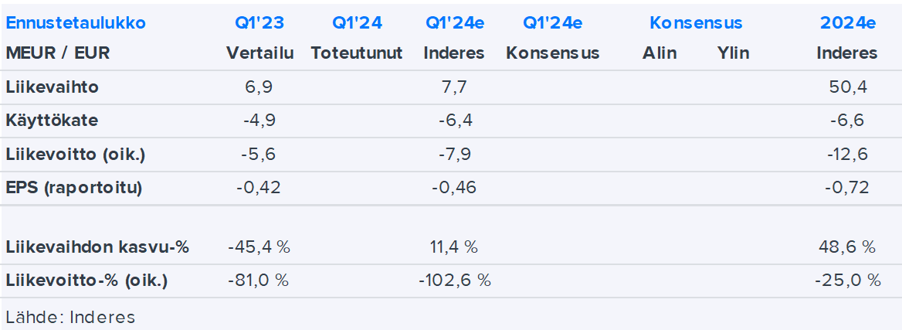Screen dimensions: 902x330
Task: Click the Lähde: Inderes source note
Action: (x=70, y=317)
